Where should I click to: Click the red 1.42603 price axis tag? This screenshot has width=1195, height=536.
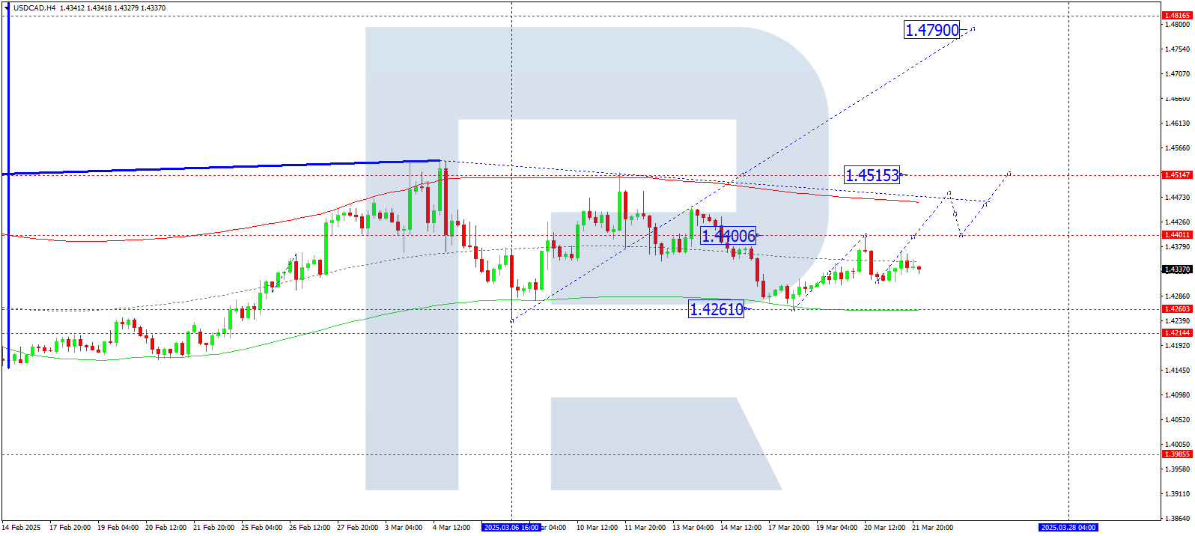(1176, 309)
